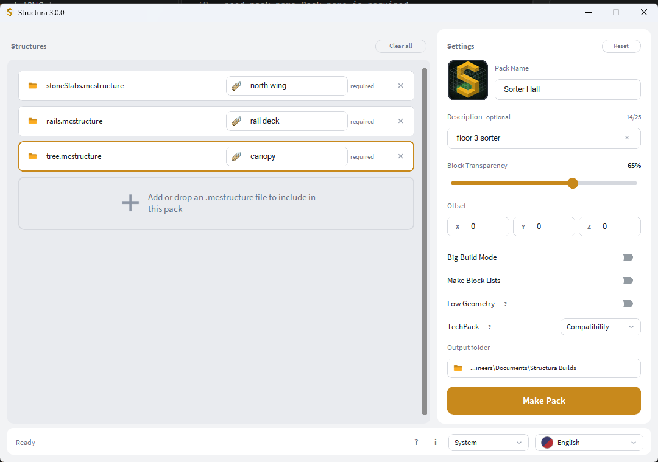This screenshot has height=462, width=658.
Task: Click the north wing name tag field
Action: [x=286, y=86]
